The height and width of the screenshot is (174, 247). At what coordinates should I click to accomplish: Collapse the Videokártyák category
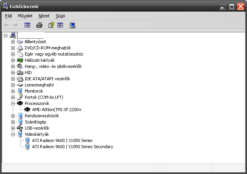tap(13, 134)
